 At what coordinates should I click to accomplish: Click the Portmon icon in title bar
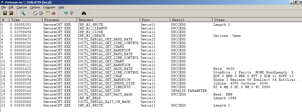coord(2,2)
